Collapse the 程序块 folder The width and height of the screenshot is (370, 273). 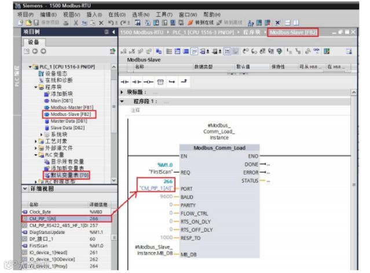tap(36, 87)
